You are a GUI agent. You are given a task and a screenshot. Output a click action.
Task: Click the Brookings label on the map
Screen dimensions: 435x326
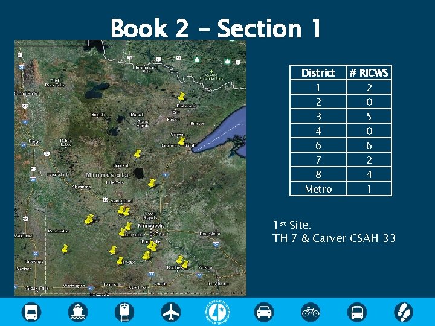[x=34, y=261]
